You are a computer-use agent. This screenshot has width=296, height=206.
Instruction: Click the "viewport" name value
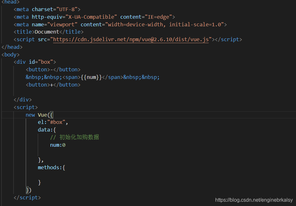pos(62,24)
